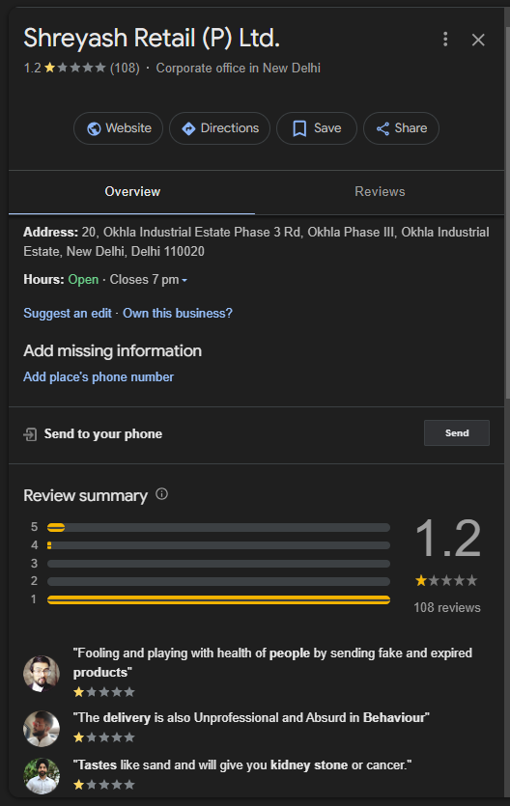Click the Corporate office in New Delhi text
Screen dimensions: 510x806
coord(238,68)
